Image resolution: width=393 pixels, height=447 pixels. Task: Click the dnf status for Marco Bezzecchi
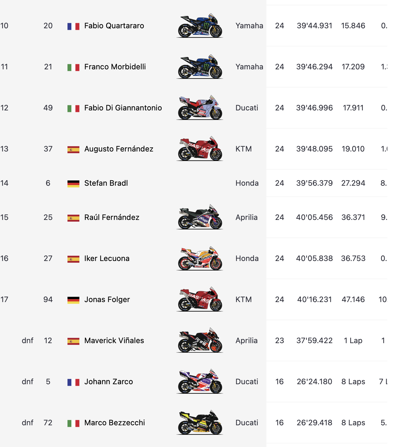[x=28, y=423]
